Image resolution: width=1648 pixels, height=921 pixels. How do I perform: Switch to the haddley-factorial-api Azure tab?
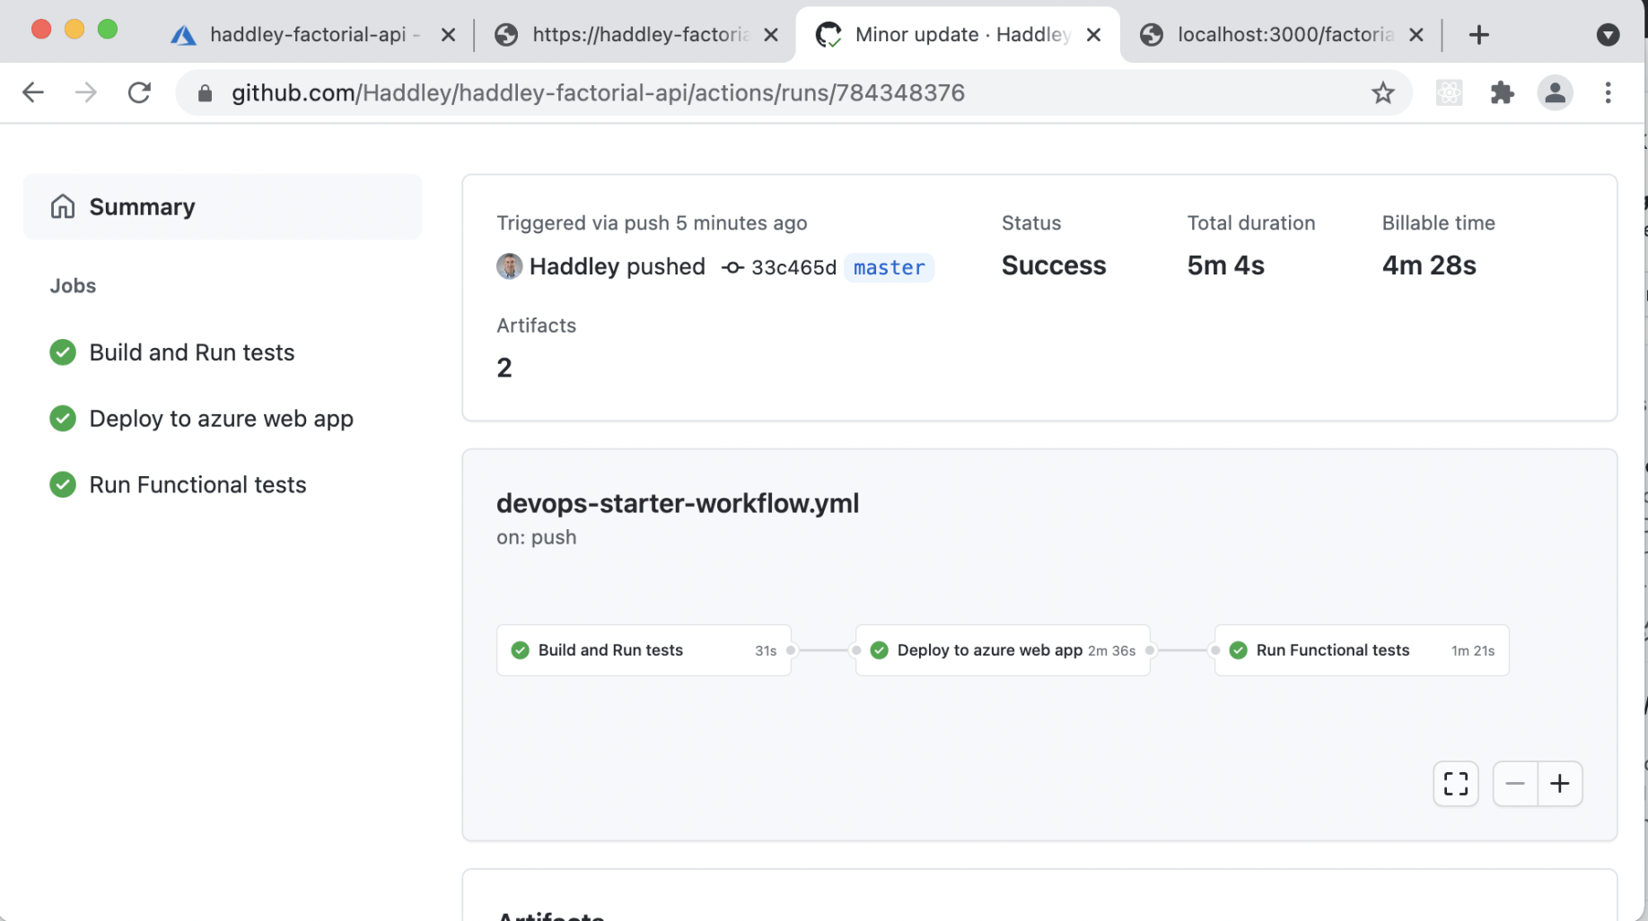(x=305, y=35)
